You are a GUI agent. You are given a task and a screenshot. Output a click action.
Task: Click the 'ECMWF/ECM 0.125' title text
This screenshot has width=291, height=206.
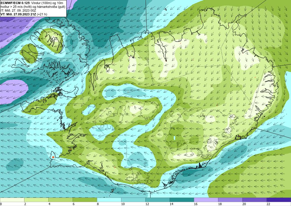[15, 3]
